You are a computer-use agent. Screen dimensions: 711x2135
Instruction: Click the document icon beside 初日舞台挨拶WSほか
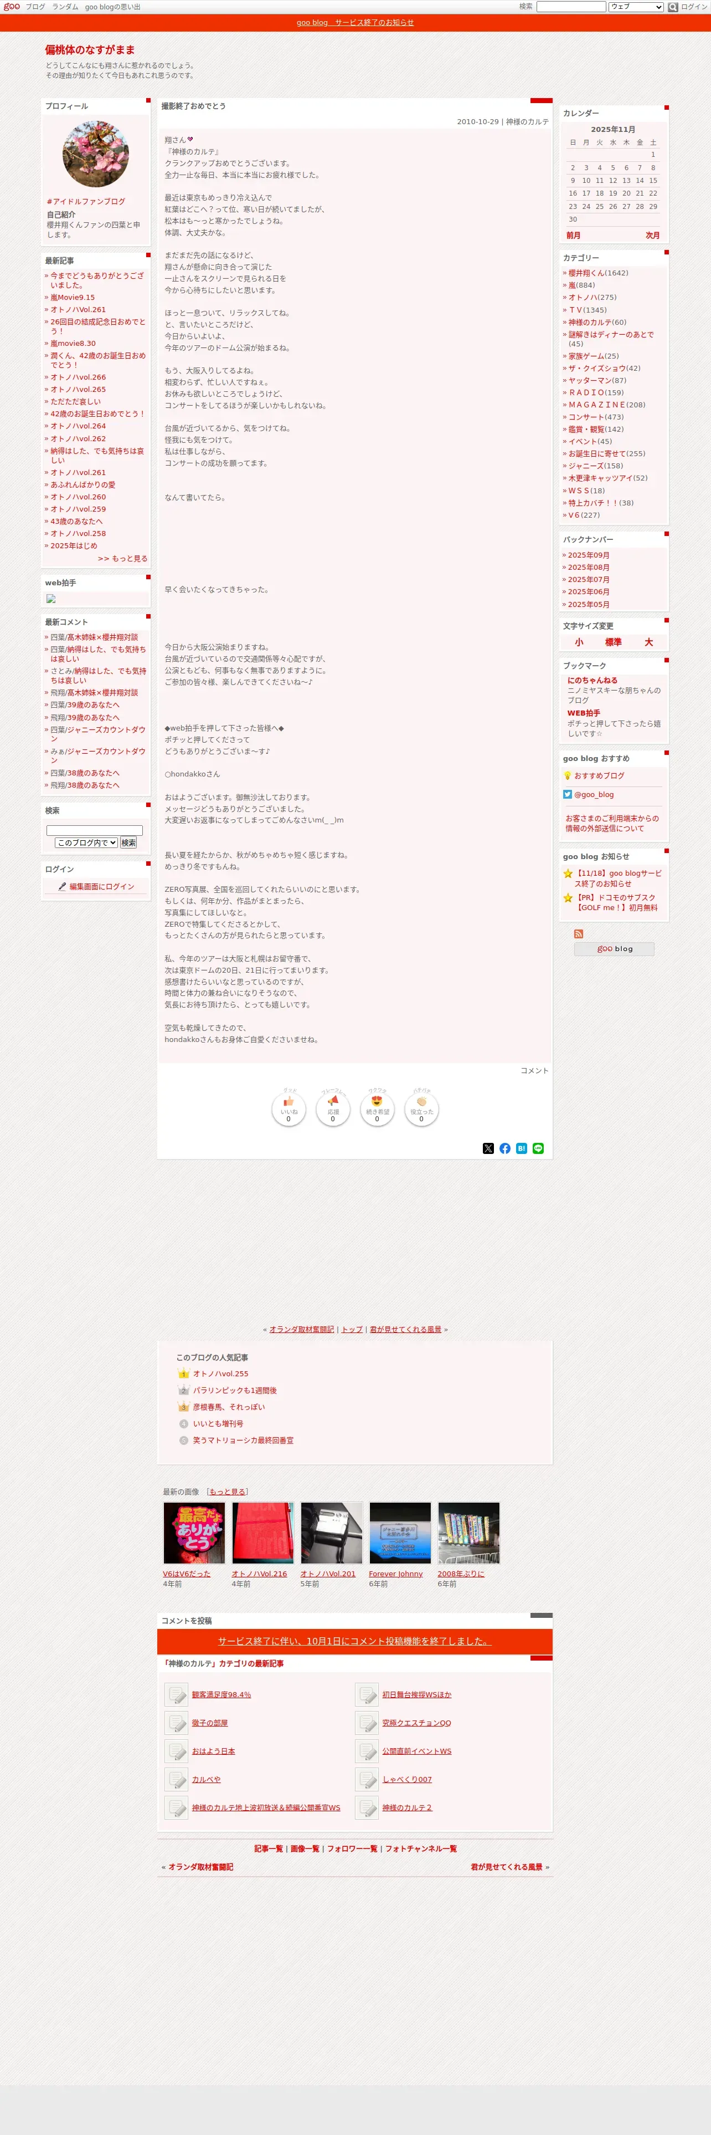point(367,1694)
